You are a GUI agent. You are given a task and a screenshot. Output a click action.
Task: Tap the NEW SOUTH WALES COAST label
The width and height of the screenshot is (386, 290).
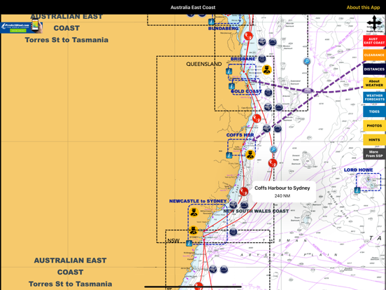pos(256,211)
